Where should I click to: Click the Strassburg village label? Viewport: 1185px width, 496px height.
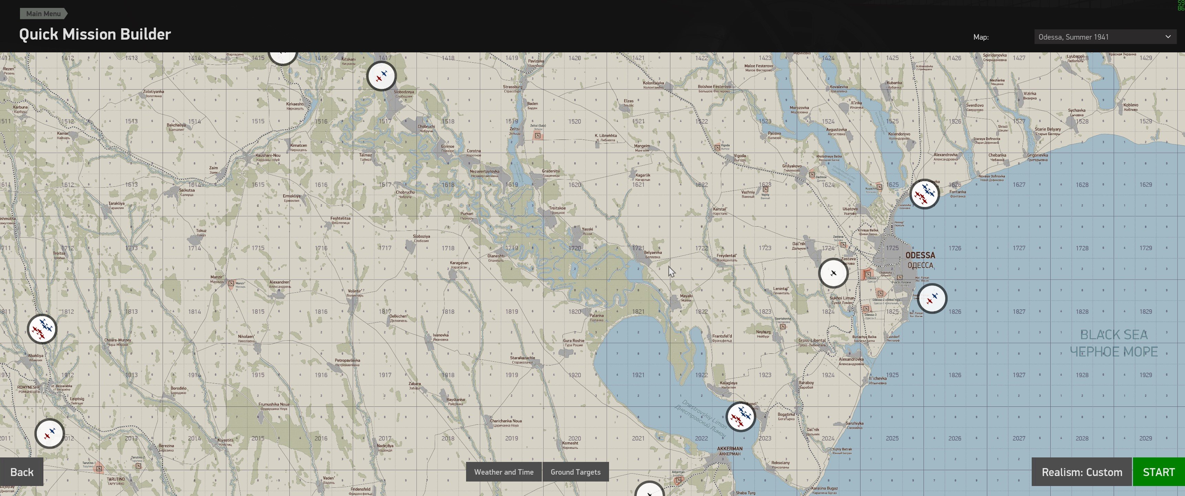click(x=513, y=86)
